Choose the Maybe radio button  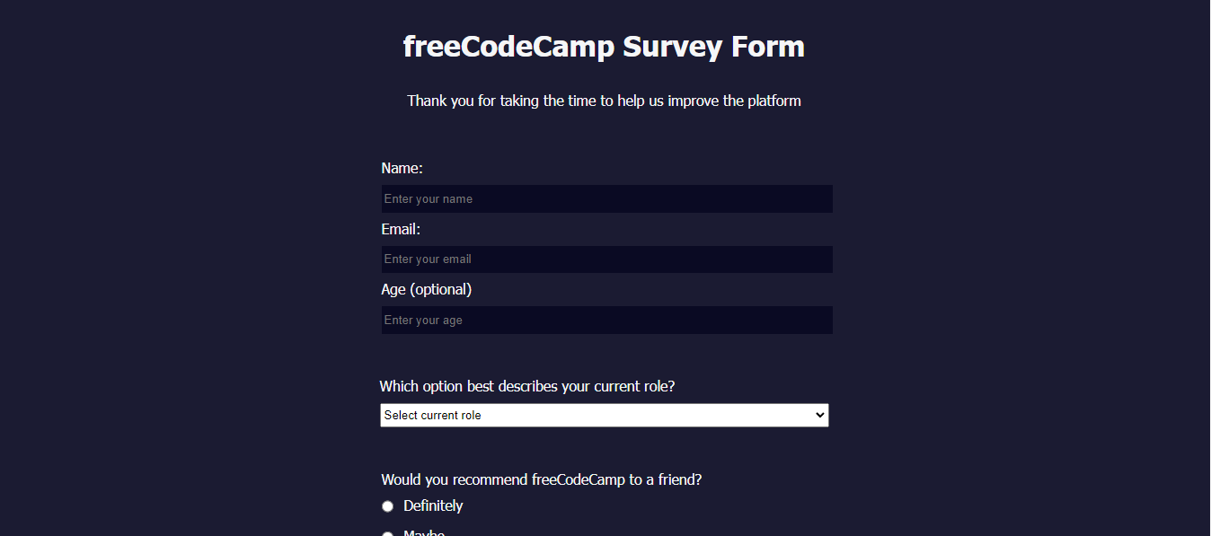pos(388,533)
